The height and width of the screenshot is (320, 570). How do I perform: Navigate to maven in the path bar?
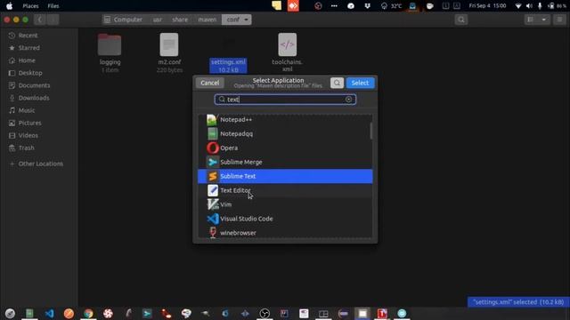(208, 20)
